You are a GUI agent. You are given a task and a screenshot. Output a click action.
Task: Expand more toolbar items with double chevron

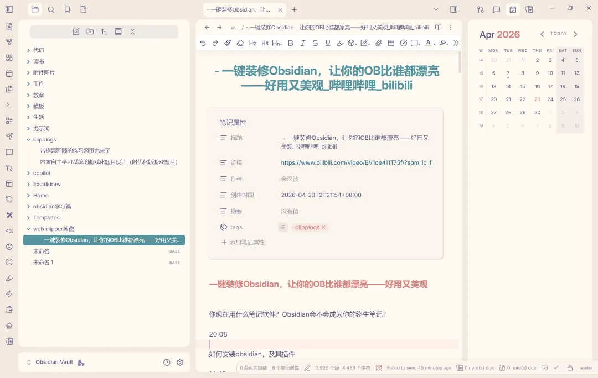(456, 43)
